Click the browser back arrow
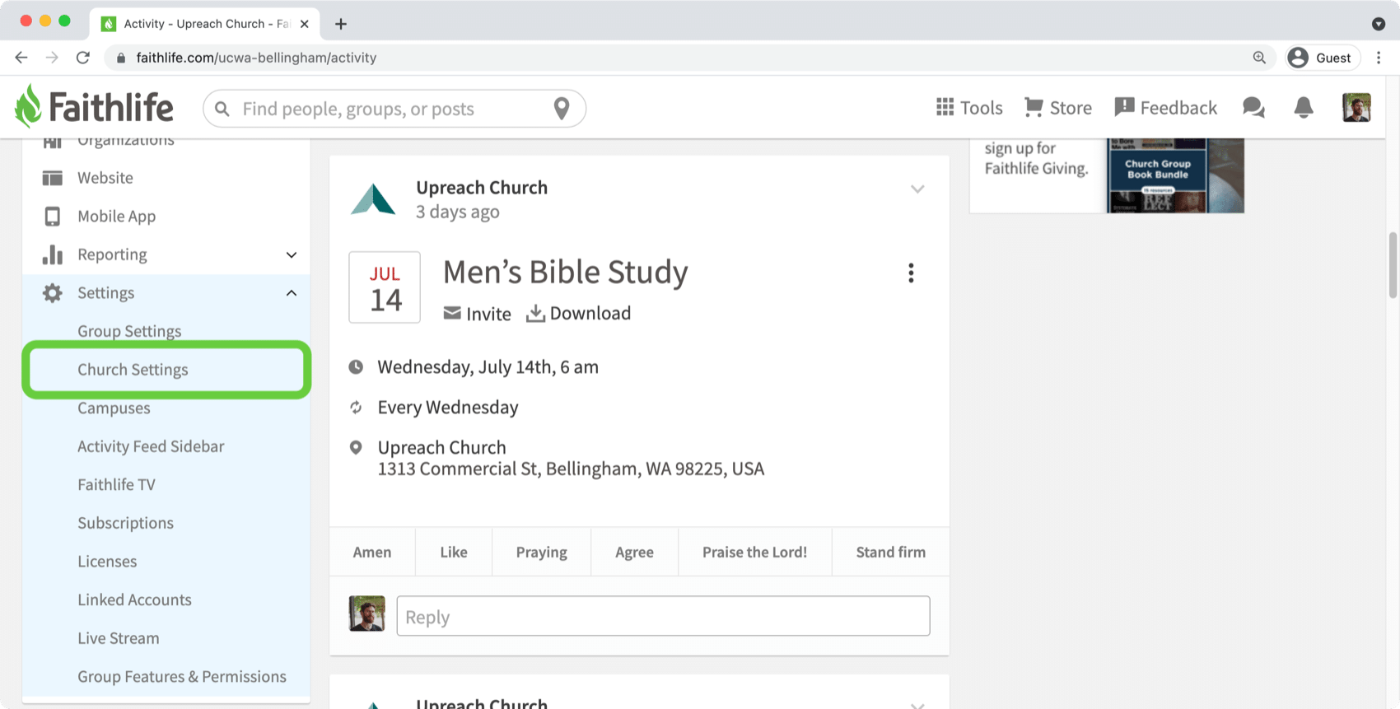 pos(21,58)
